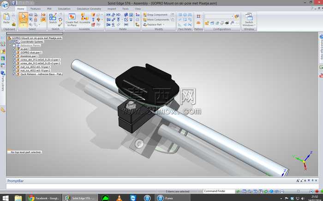This screenshot has width=323, height=201.
Task: Open the Switch Windows button
Action: 249,20
